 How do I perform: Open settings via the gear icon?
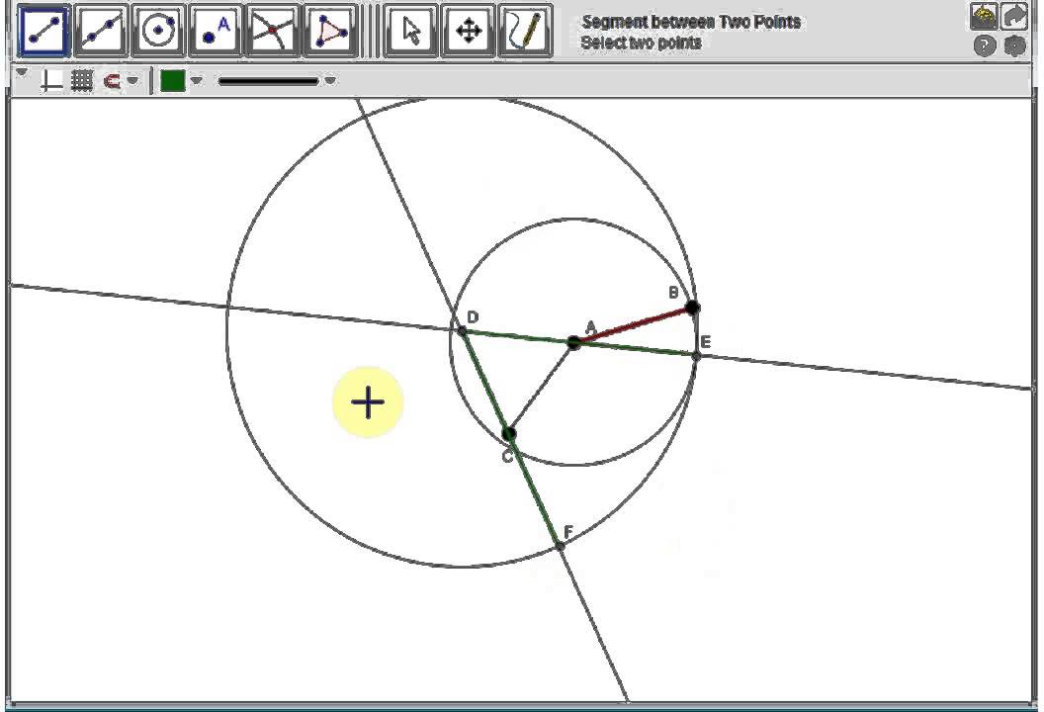click(x=1014, y=45)
